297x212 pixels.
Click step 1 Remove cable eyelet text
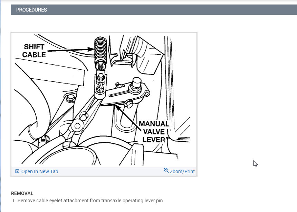click(x=90, y=201)
